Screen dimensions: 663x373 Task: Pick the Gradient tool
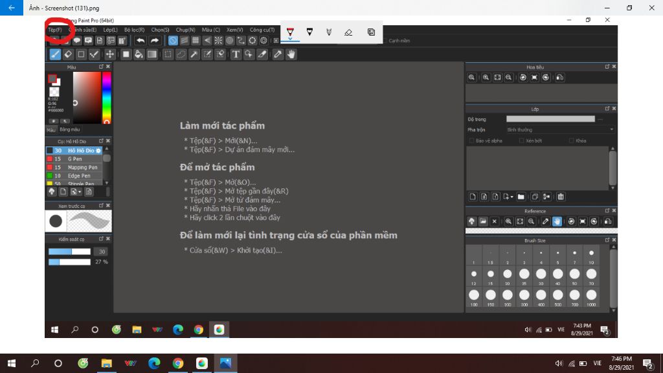(152, 54)
